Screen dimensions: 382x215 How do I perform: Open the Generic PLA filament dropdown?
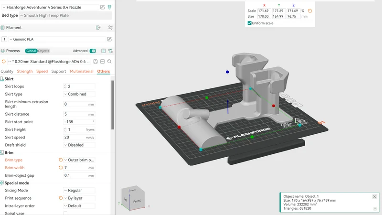click(57, 39)
